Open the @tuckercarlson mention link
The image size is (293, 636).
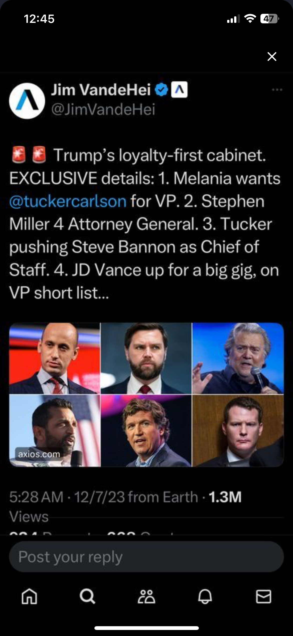point(68,201)
